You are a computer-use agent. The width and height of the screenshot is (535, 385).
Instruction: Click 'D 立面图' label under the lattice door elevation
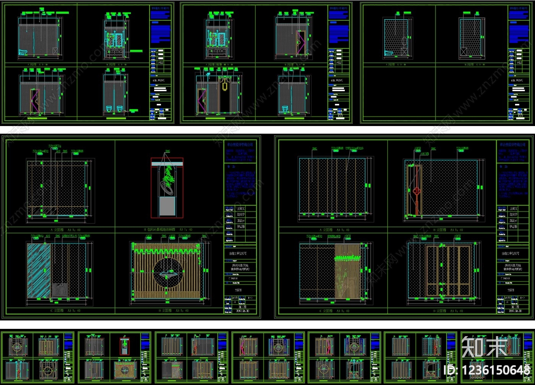(448, 311)
